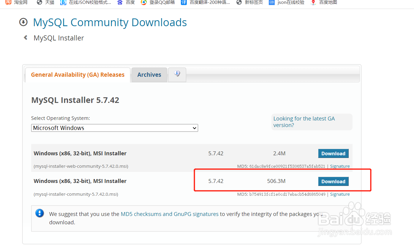The image size is (414, 246).
Task: Open the 天猫 bookmark
Action: pyautogui.click(x=45, y=2)
